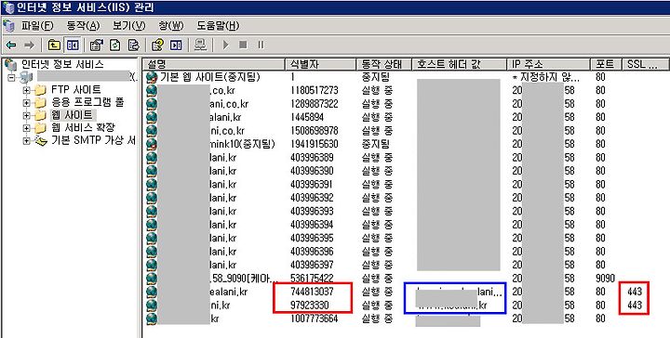Refresh the list using toolbar refresh icon
The image size is (670, 338).
click(x=115, y=45)
